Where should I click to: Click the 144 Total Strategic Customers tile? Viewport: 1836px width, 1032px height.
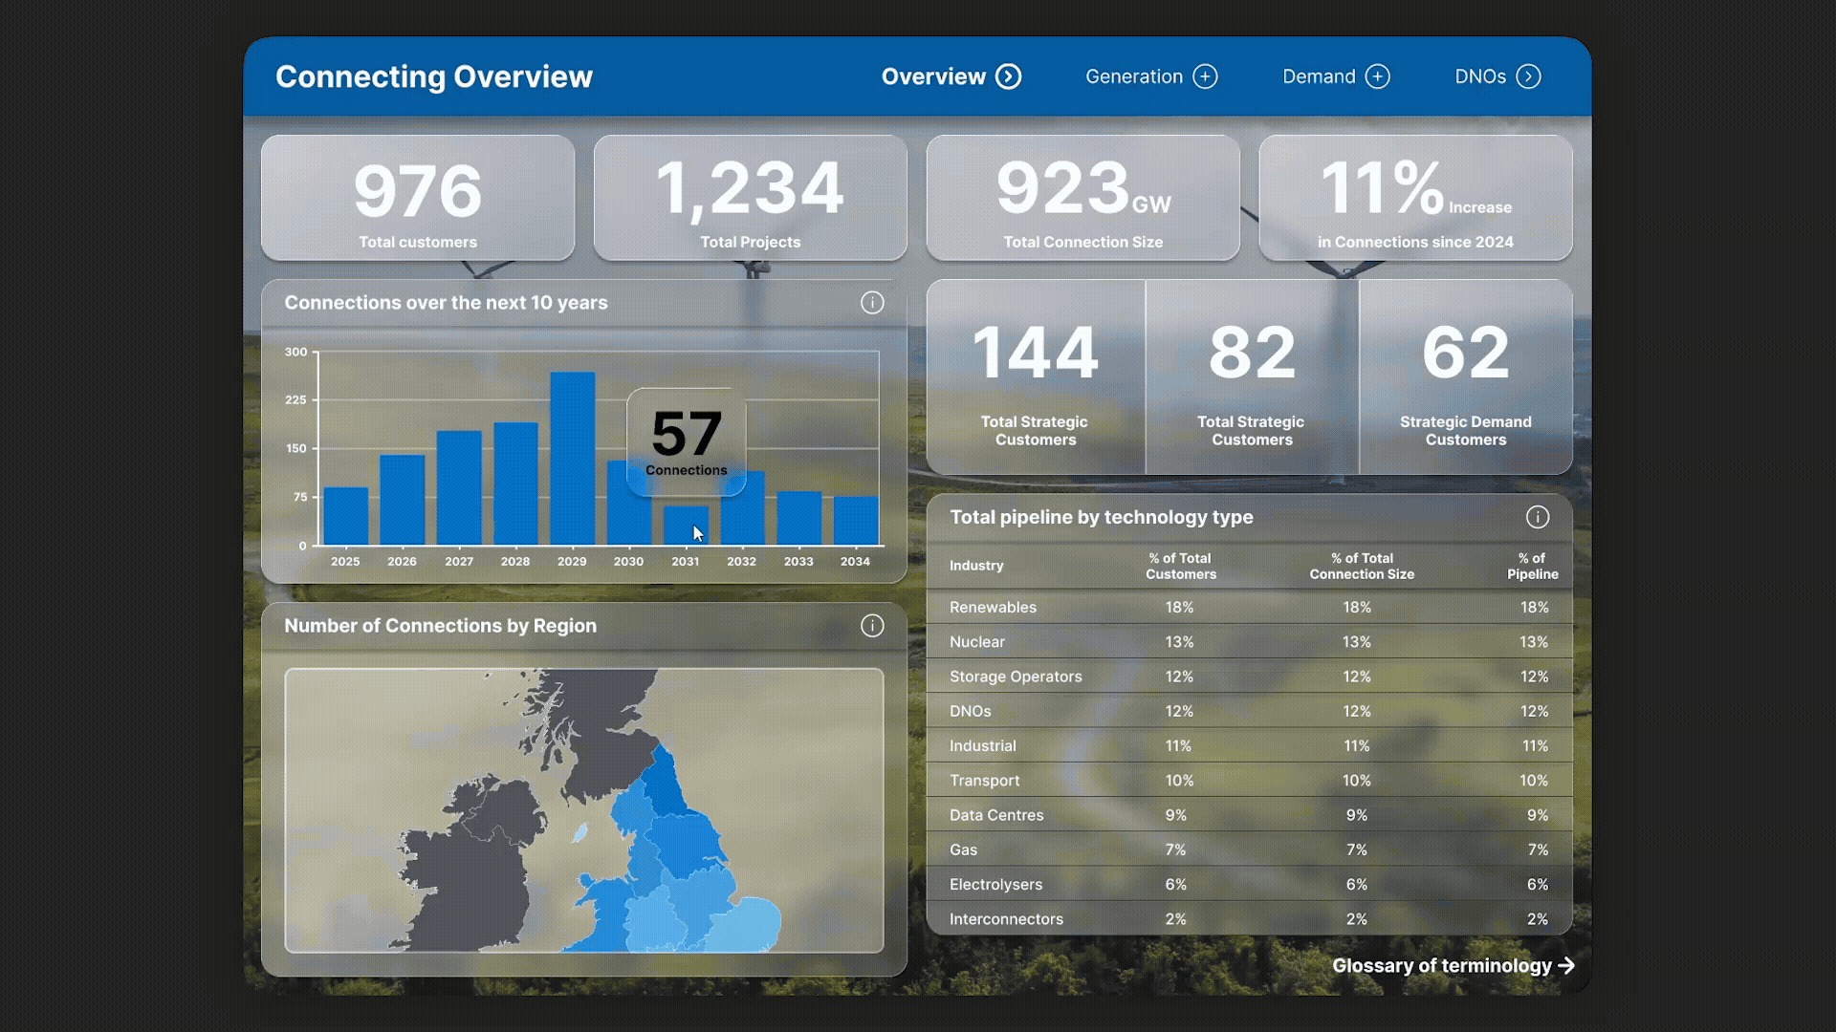(x=1036, y=377)
